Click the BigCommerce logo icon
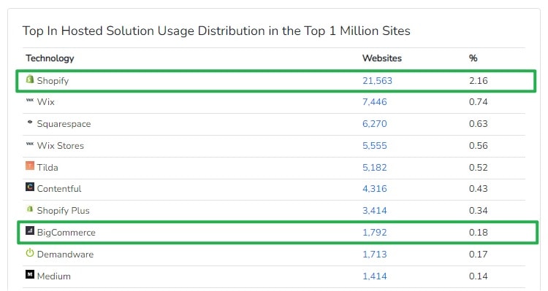The image size is (548, 291). coord(30,230)
